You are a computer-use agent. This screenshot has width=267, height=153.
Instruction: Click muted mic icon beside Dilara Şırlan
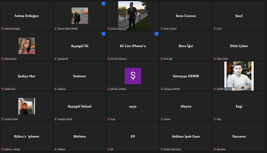pos(2,59)
